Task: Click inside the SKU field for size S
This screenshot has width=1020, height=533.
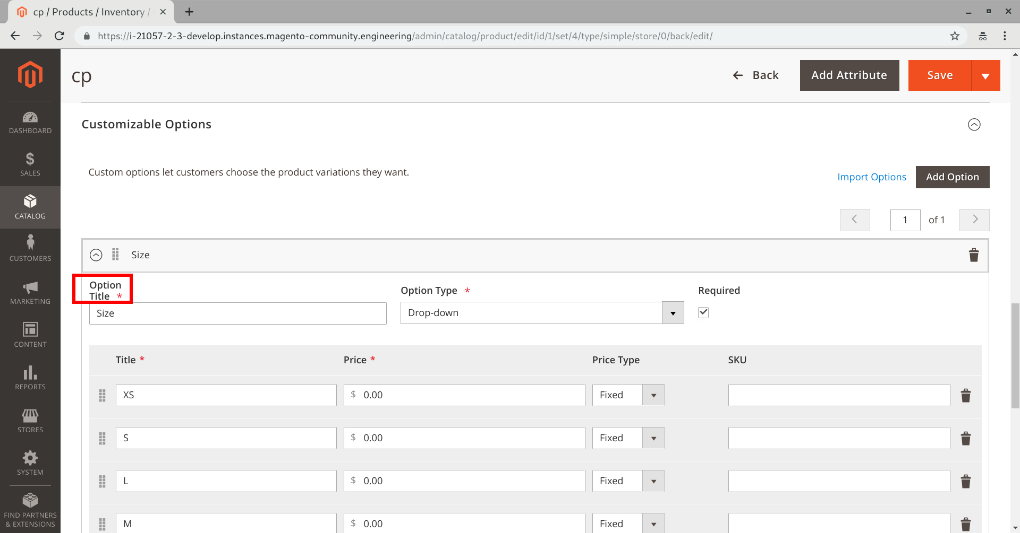Action: point(838,438)
